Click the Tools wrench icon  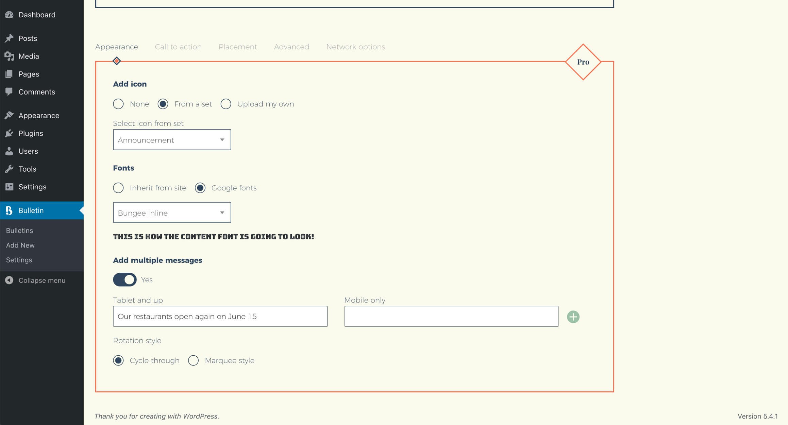coord(9,169)
